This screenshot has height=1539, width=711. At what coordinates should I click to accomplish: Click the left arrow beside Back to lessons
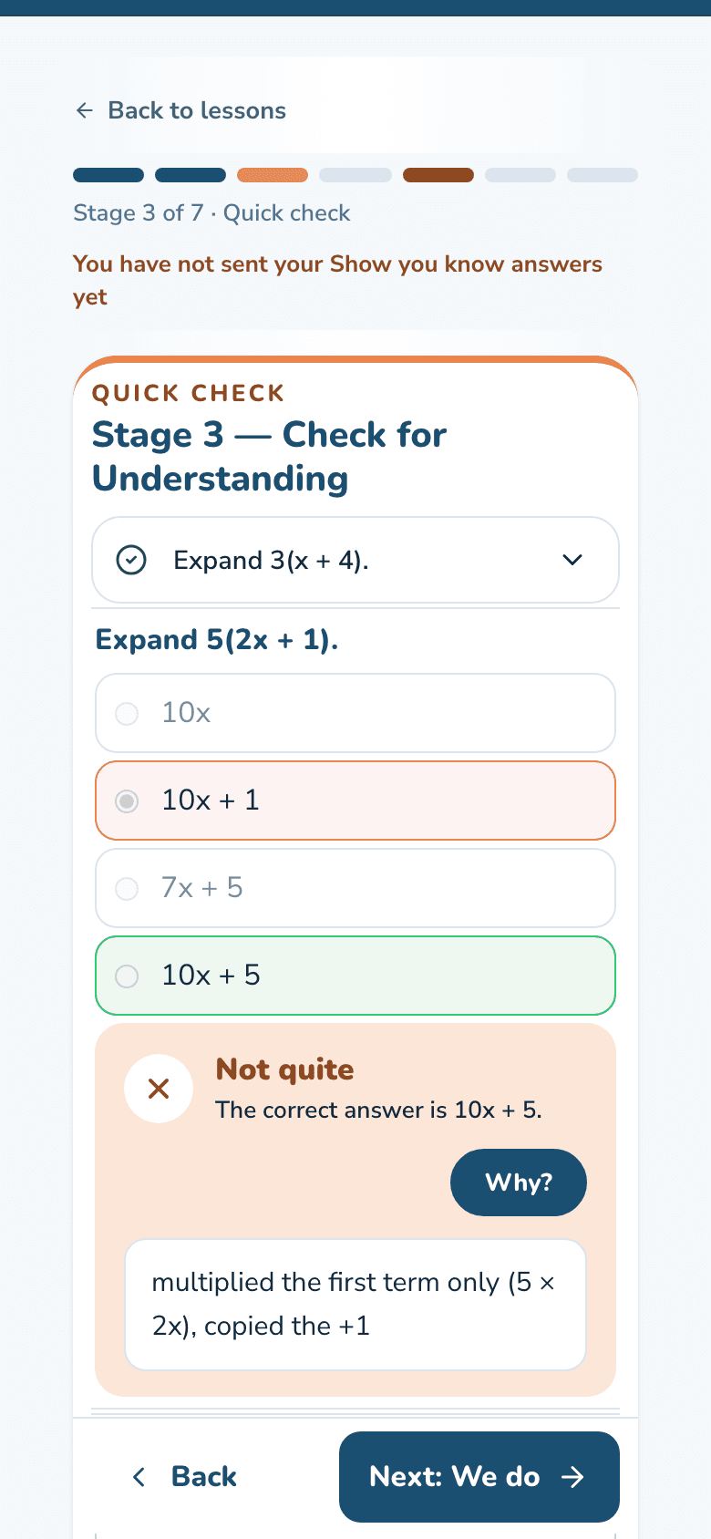click(x=85, y=110)
